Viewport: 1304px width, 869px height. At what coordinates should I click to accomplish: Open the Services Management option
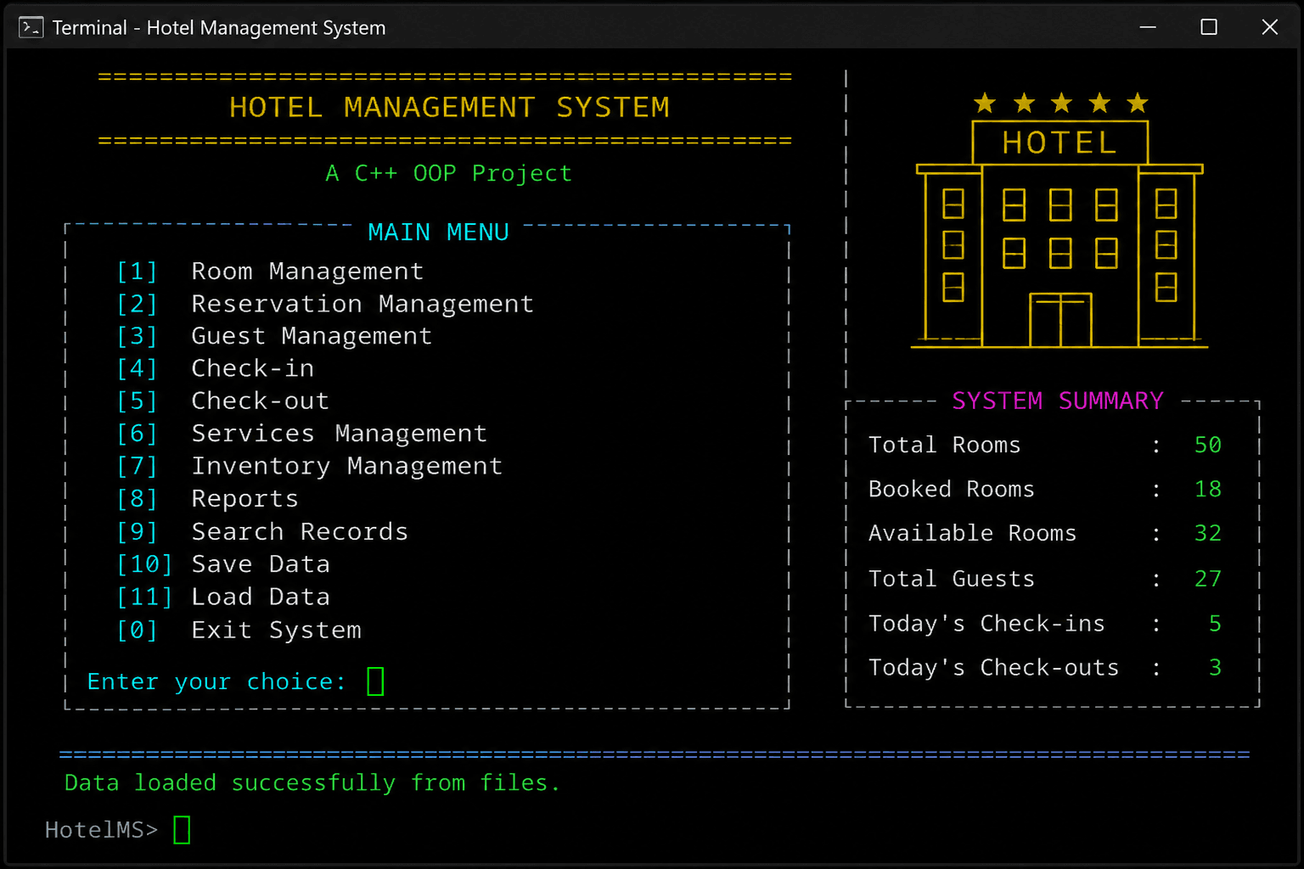click(x=301, y=434)
